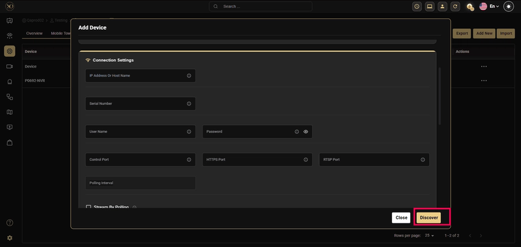Image resolution: width=521 pixels, height=247 pixels.
Task: Open rows per page 25 dropdown
Action: tap(429, 235)
